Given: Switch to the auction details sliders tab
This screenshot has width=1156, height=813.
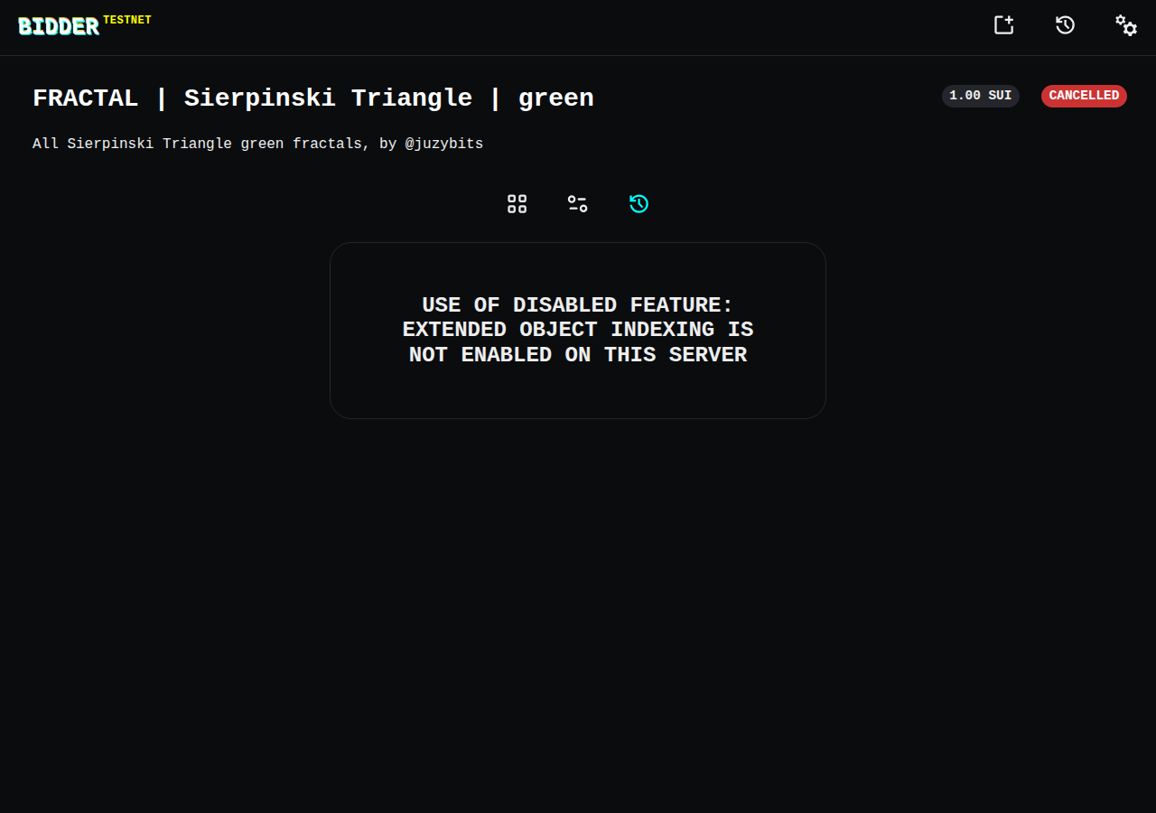Looking at the screenshot, I should click(x=578, y=204).
